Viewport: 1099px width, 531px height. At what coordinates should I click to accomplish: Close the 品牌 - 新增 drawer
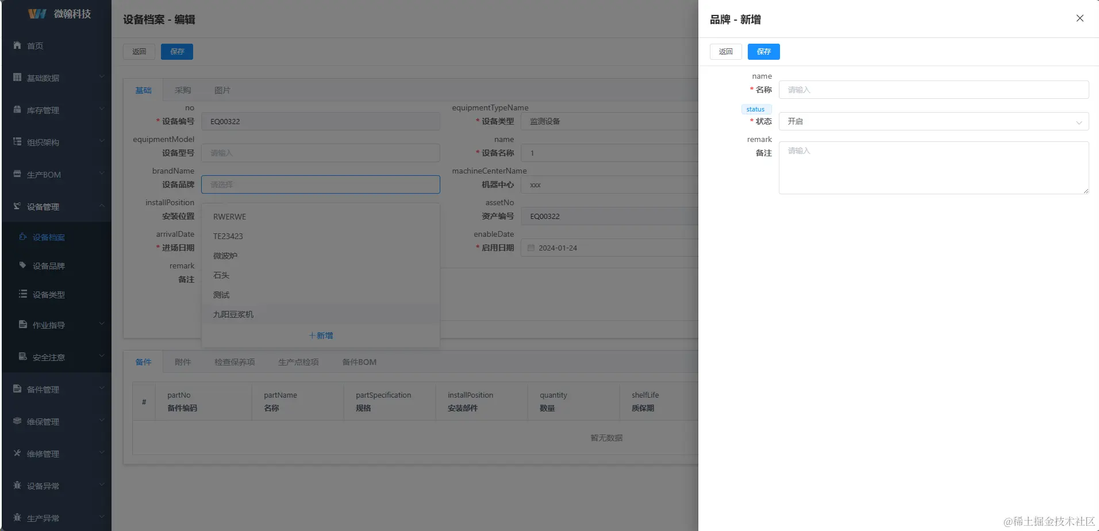pyautogui.click(x=1080, y=18)
